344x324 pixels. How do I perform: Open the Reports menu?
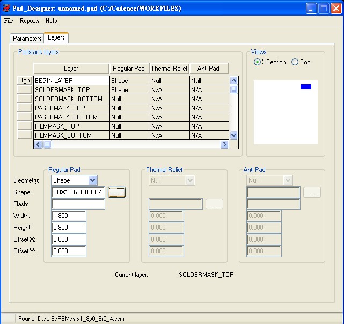coord(30,21)
